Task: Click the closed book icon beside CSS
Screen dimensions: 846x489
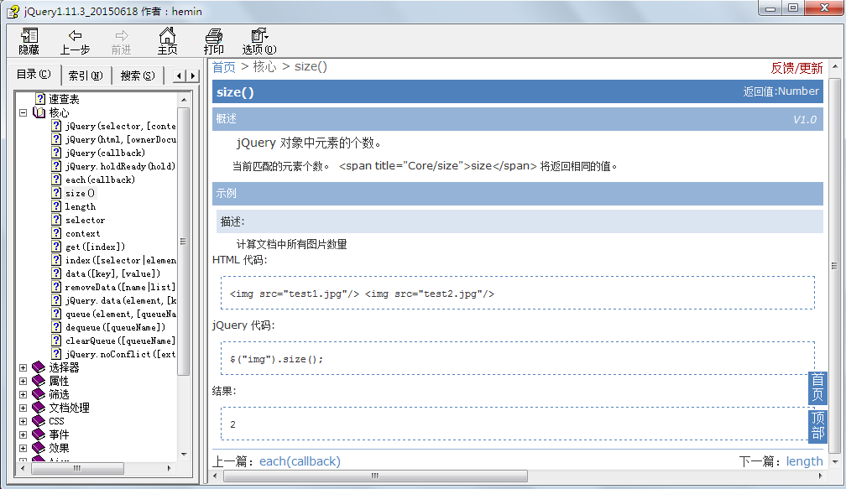Action: tap(39, 421)
